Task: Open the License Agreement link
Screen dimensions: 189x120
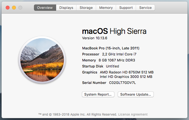Action: click(x=133, y=114)
